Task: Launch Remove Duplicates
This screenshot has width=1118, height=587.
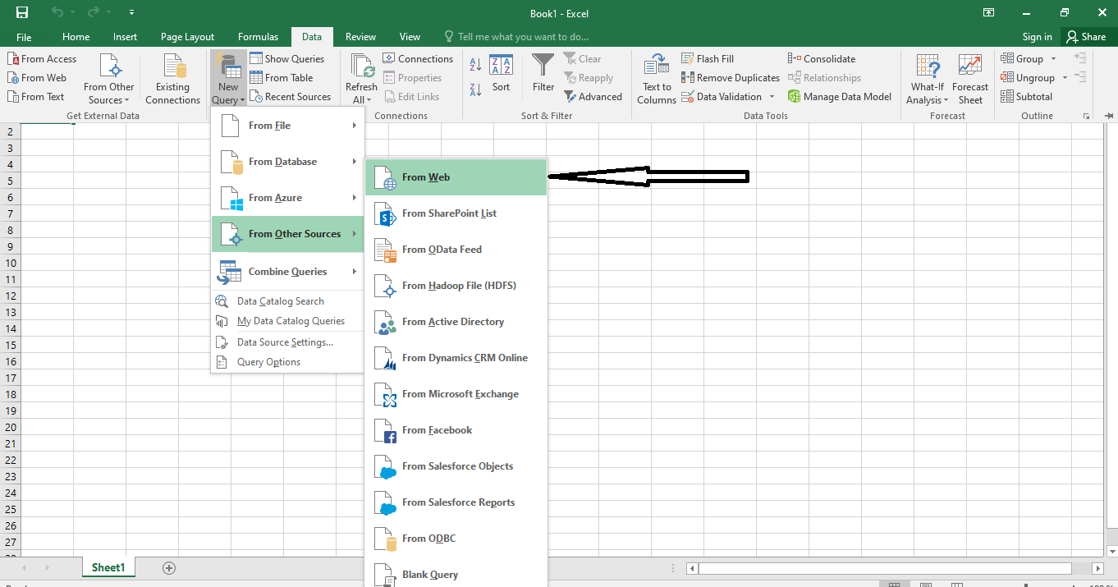Action: click(731, 77)
